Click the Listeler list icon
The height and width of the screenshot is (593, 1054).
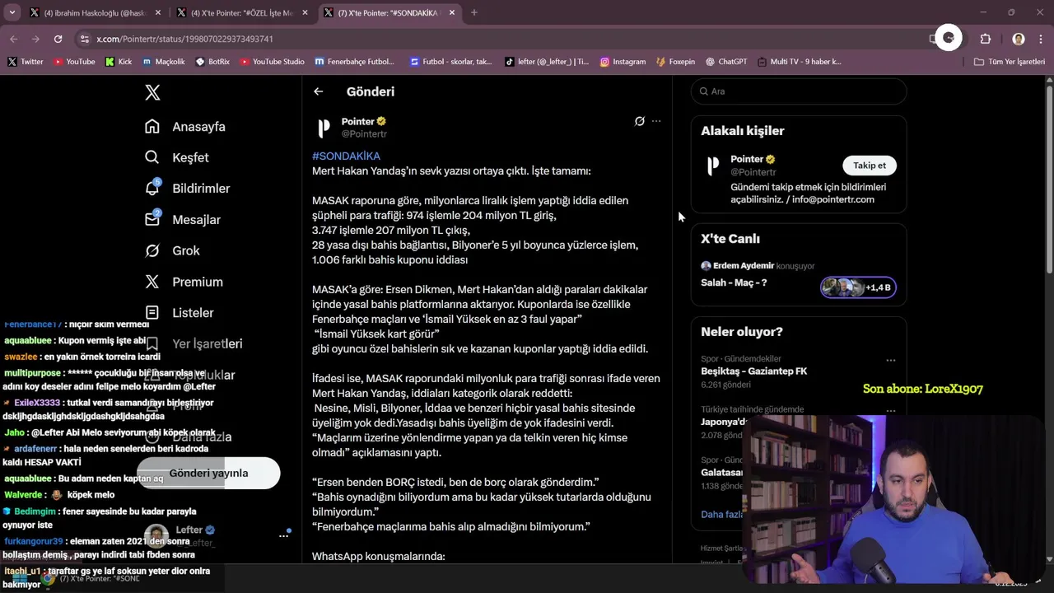coord(152,312)
